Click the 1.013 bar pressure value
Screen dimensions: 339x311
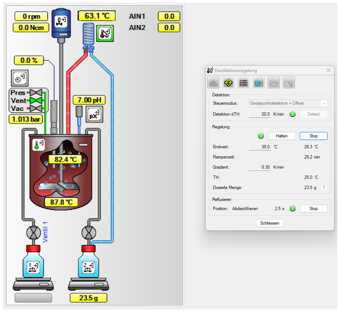[x=26, y=119]
